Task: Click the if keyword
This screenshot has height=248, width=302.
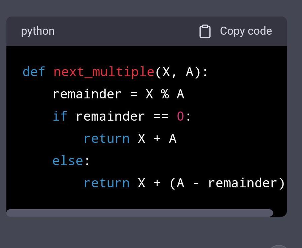Action: click(60, 116)
